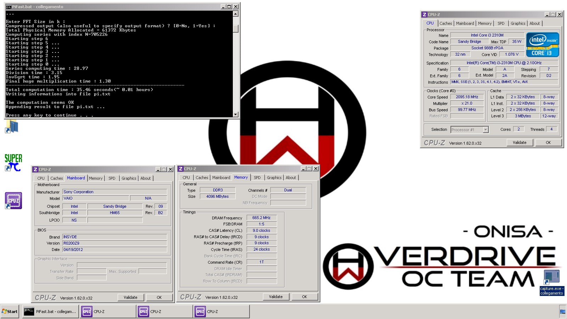Click the Sony Corporation manufacturer field
Image resolution: width=567 pixels, height=319 pixels.
(114, 192)
